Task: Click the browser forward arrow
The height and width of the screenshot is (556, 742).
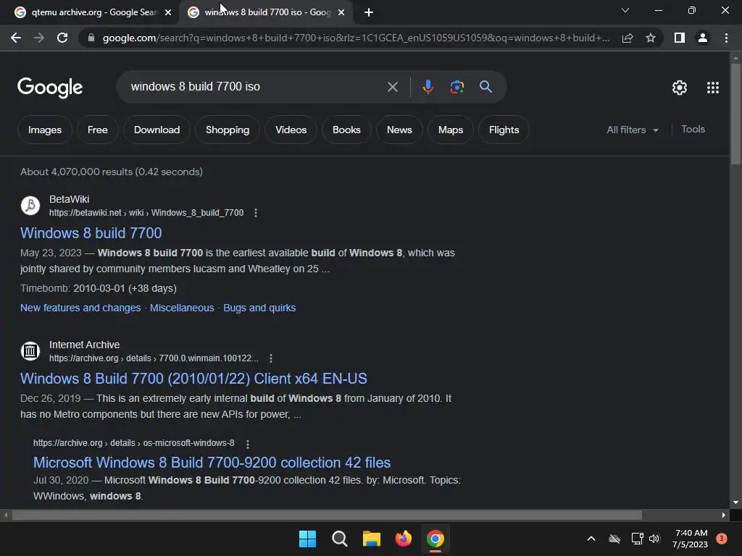Action: pos(39,38)
